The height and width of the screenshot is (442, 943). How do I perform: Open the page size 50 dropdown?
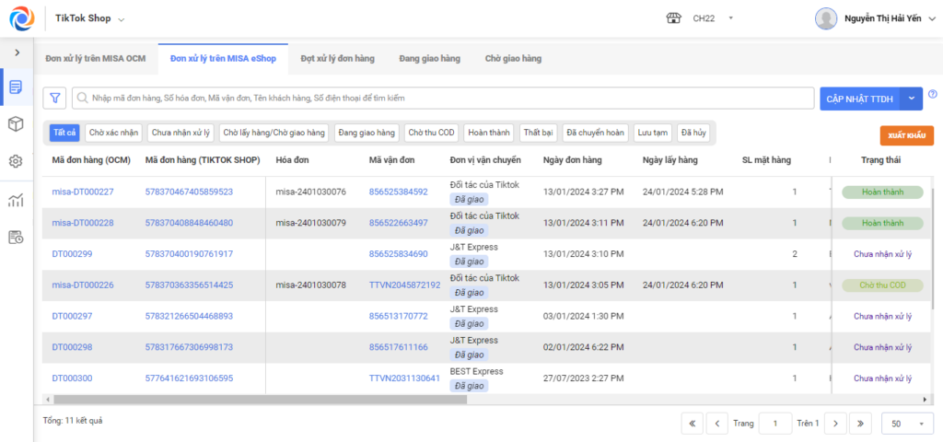click(x=907, y=424)
